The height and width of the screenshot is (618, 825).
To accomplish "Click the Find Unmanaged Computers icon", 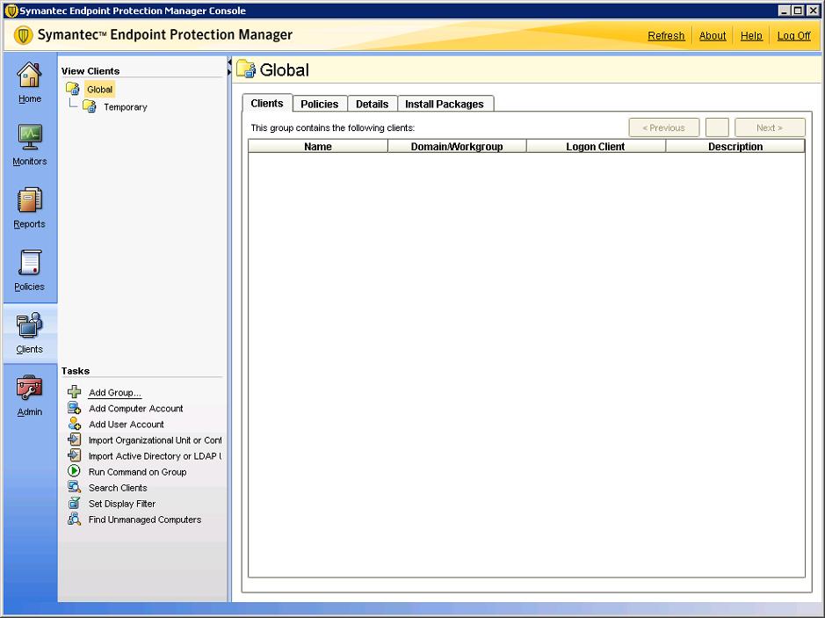I will coord(74,519).
